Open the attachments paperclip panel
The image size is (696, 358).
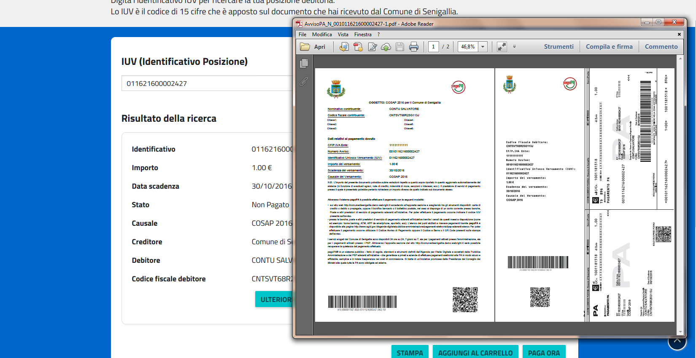(x=304, y=81)
